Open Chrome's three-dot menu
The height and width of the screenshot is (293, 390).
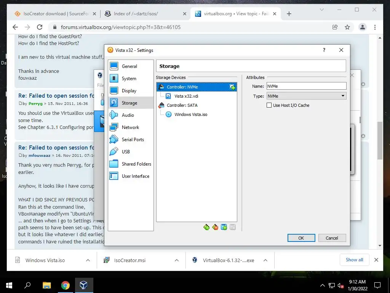click(x=375, y=27)
